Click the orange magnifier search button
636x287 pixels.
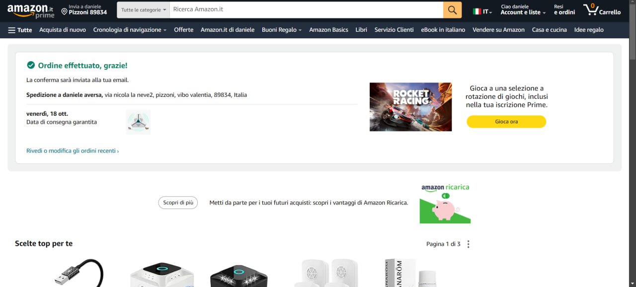click(x=452, y=10)
